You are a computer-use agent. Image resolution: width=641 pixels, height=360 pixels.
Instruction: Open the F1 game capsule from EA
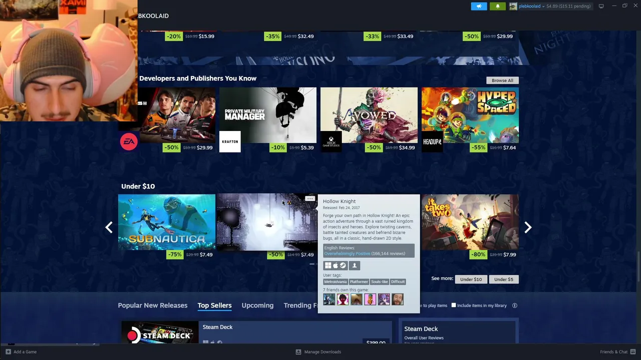click(177, 115)
